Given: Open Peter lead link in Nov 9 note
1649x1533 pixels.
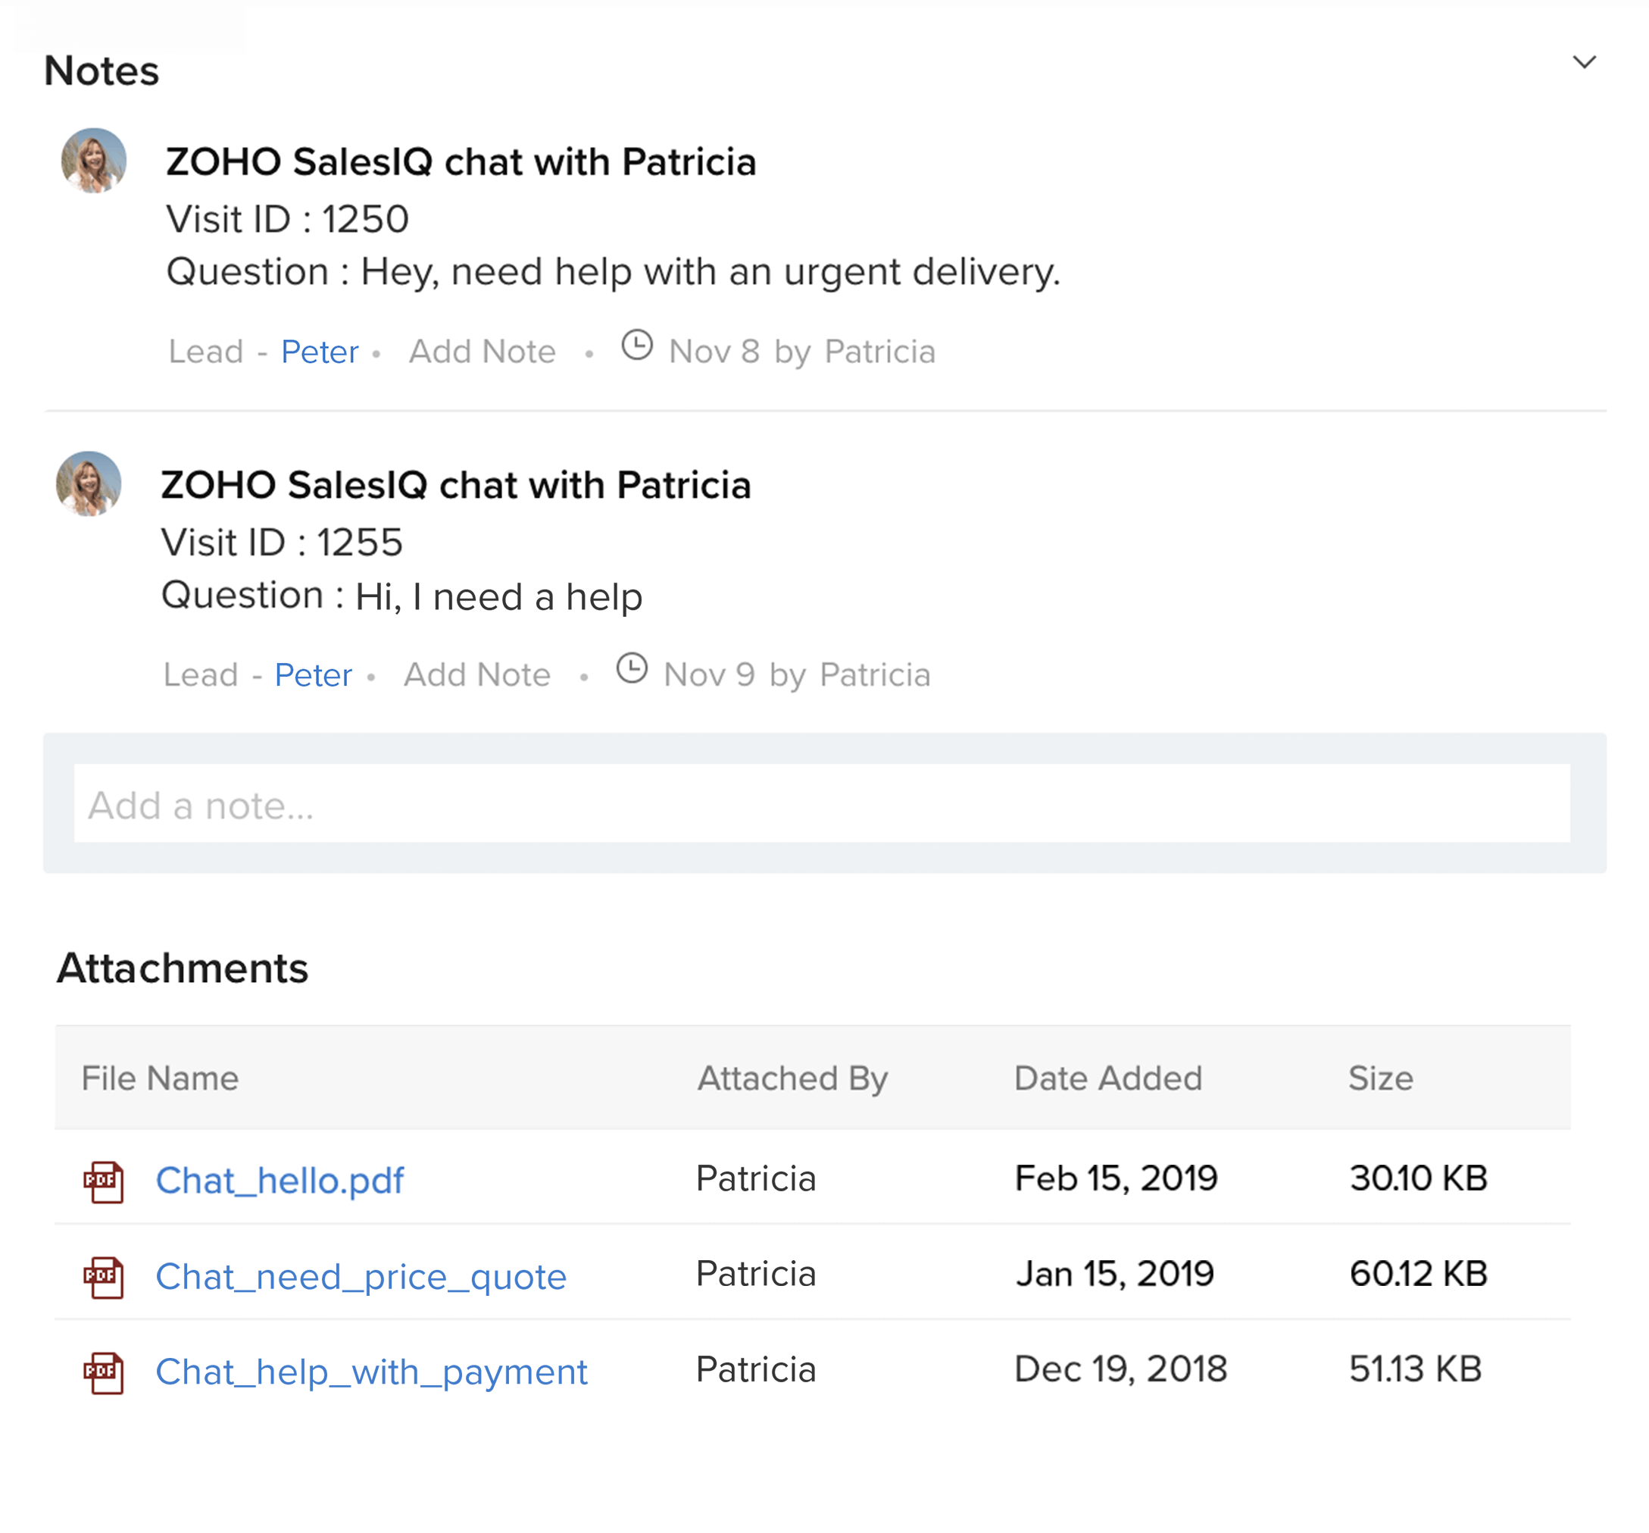Looking at the screenshot, I should [314, 675].
